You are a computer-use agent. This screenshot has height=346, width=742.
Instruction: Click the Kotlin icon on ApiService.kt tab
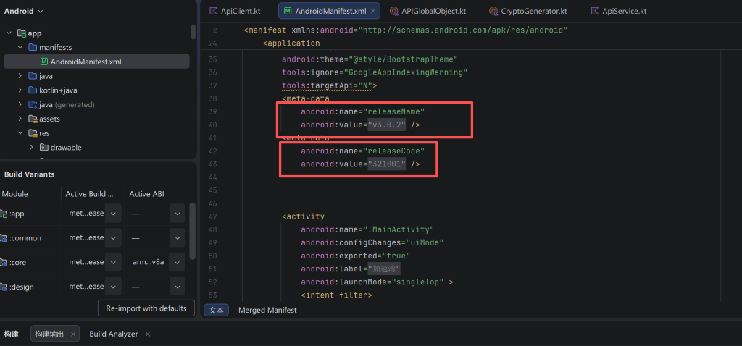pos(594,11)
